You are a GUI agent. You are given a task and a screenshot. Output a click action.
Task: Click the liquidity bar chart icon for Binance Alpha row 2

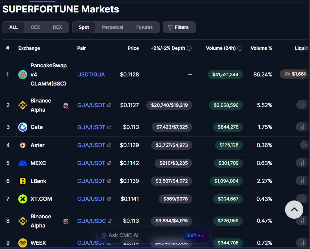tap(303, 105)
